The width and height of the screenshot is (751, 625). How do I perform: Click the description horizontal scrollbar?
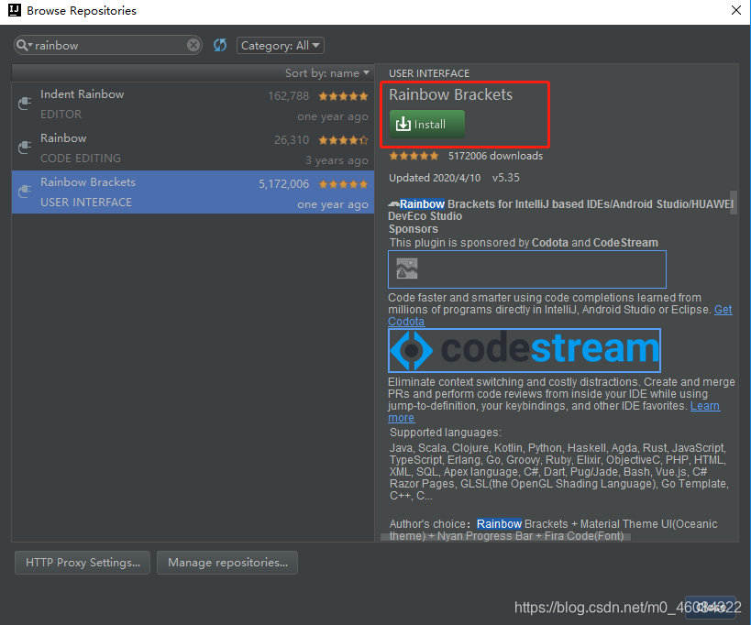505,537
